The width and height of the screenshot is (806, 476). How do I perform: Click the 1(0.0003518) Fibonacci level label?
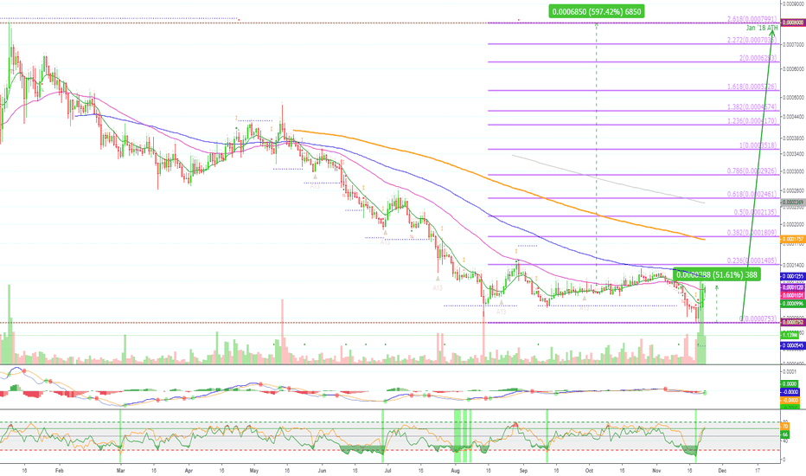[x=758, y=145]
